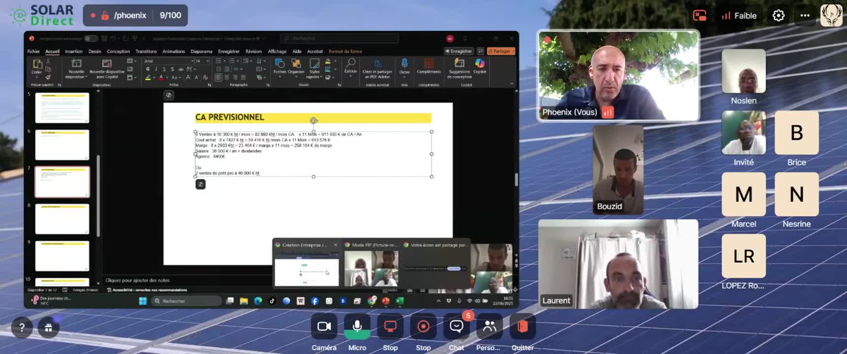Switch to the Transitions tab
847x354 pixels.
pyautogui.click(x=146, y=51)
